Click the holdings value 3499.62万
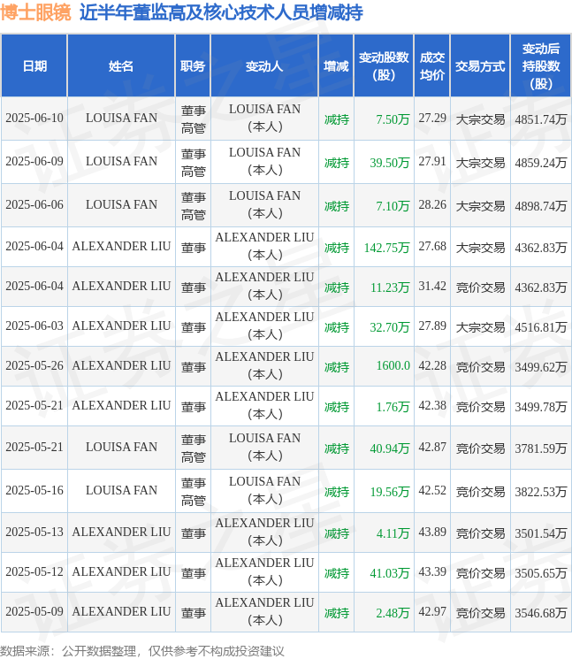 (541, 367)
